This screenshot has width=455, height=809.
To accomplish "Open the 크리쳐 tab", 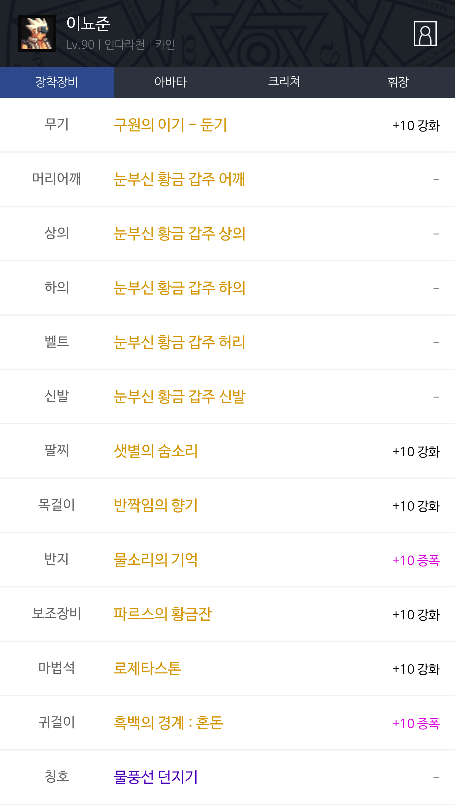I will coord(284,82).
